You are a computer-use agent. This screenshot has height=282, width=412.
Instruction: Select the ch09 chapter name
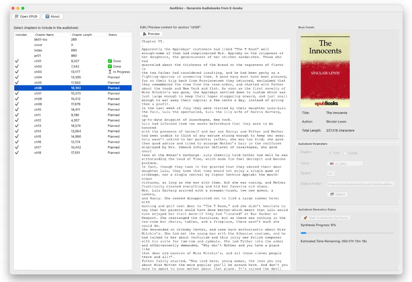coord(38,104)
